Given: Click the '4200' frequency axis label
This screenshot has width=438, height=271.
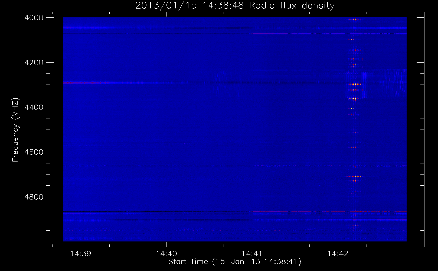Looking at the screenshot, I should tap(34, 63).
